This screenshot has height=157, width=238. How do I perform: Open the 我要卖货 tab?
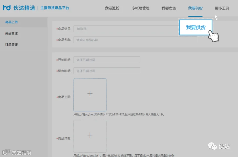pyautogui.click(x=169, y=8)
